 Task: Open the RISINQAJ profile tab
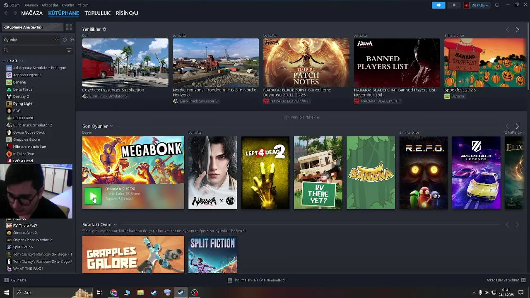pos(127,13)
